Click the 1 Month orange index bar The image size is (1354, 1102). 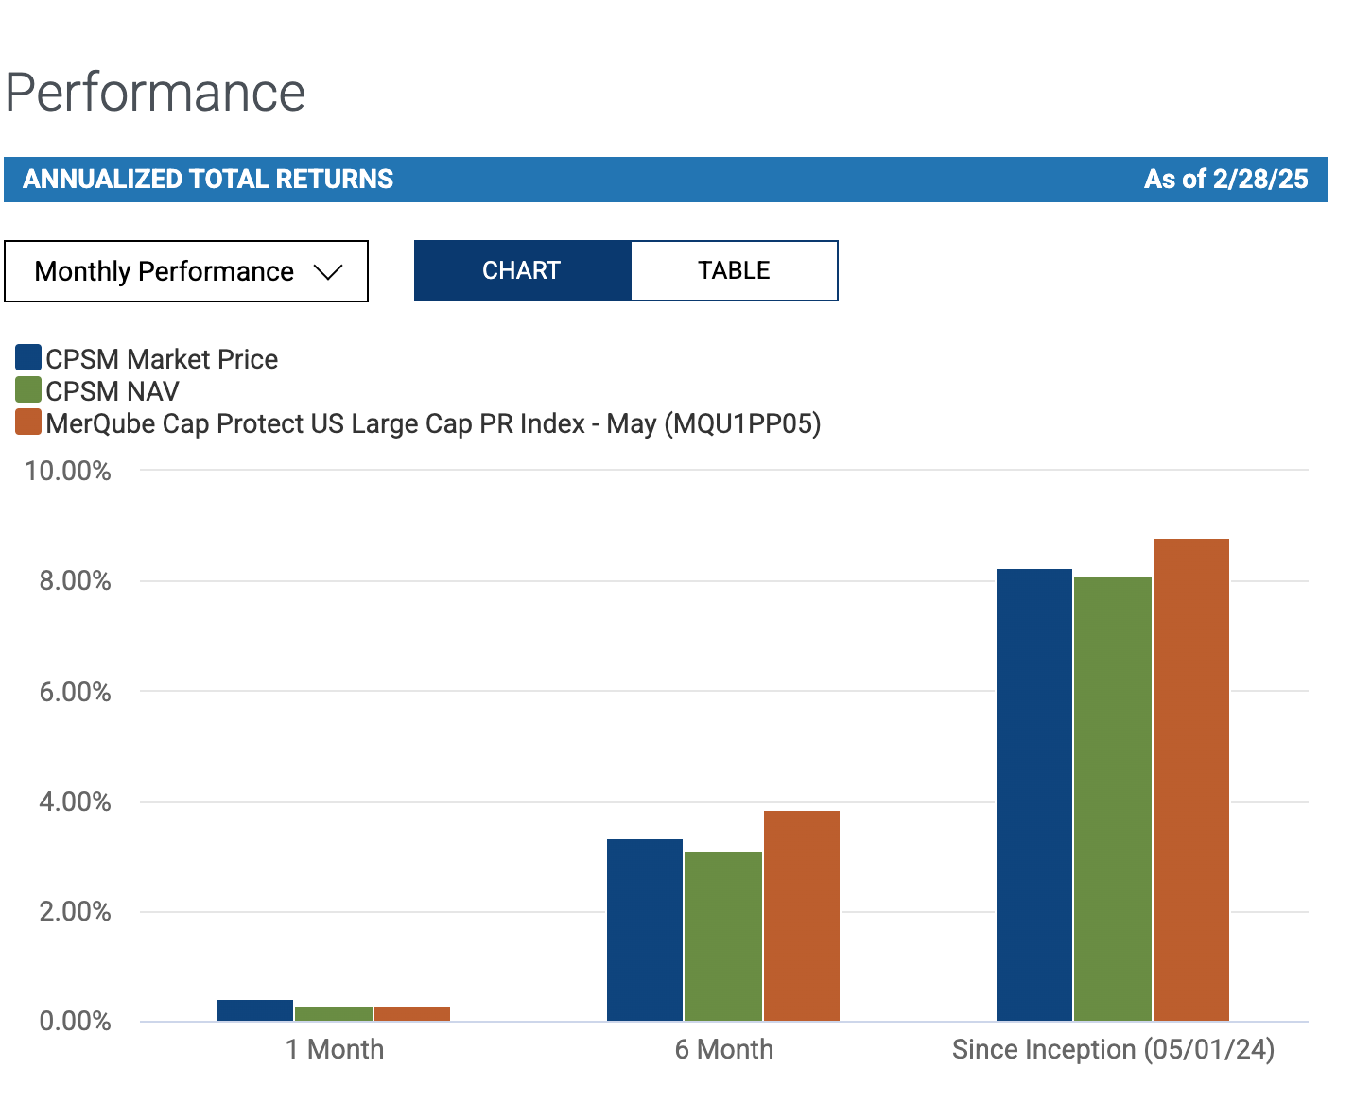(412, 1014)
